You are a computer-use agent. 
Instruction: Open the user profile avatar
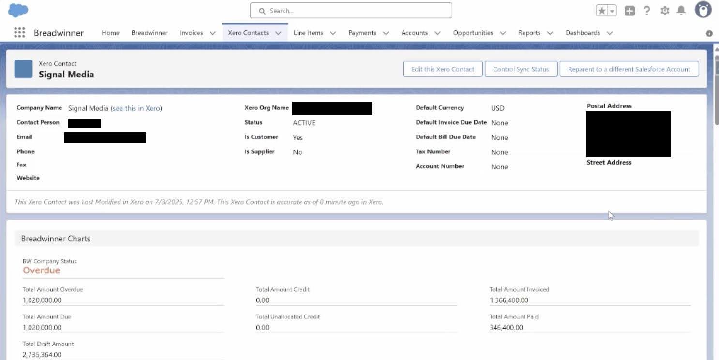(x=703, y=10)
